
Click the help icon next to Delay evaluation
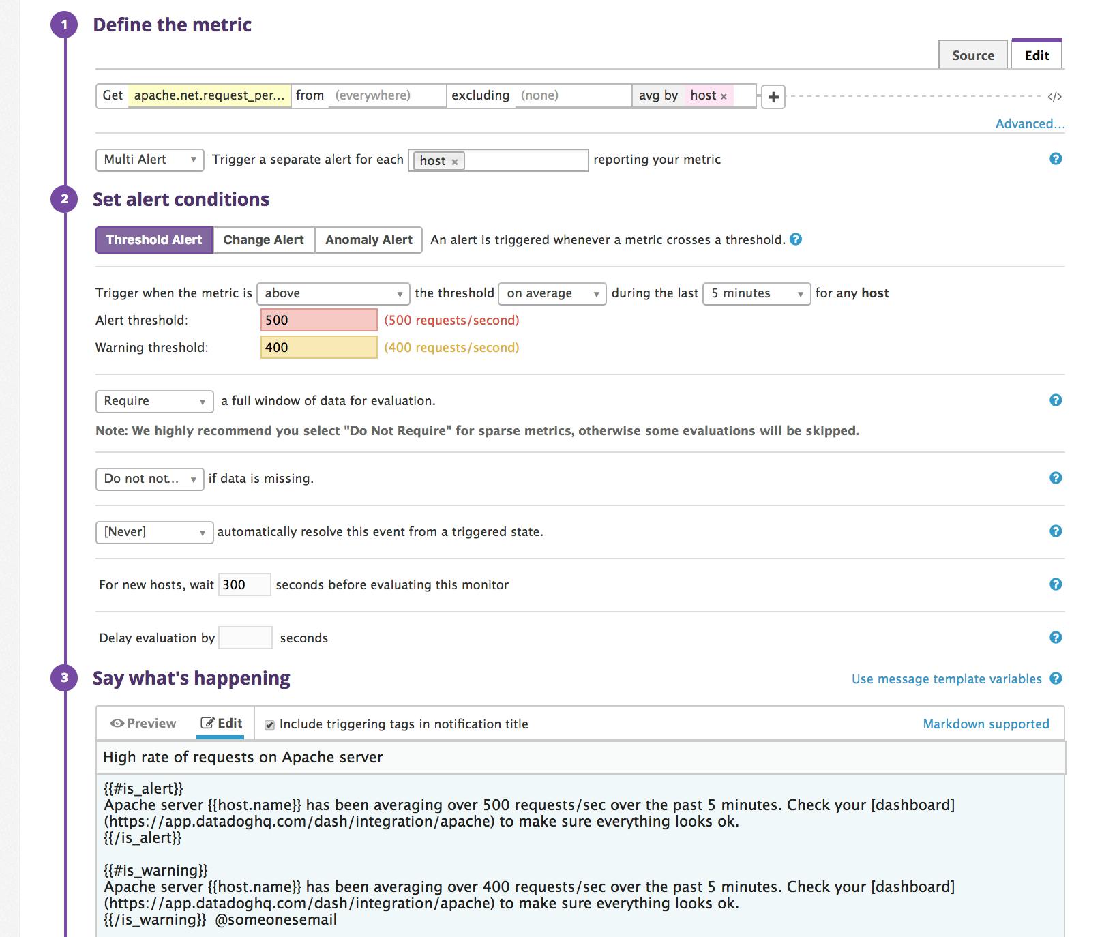coord(1054,638)
